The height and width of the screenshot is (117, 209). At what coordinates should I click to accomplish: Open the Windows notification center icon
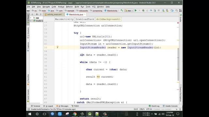click(178, 114)
